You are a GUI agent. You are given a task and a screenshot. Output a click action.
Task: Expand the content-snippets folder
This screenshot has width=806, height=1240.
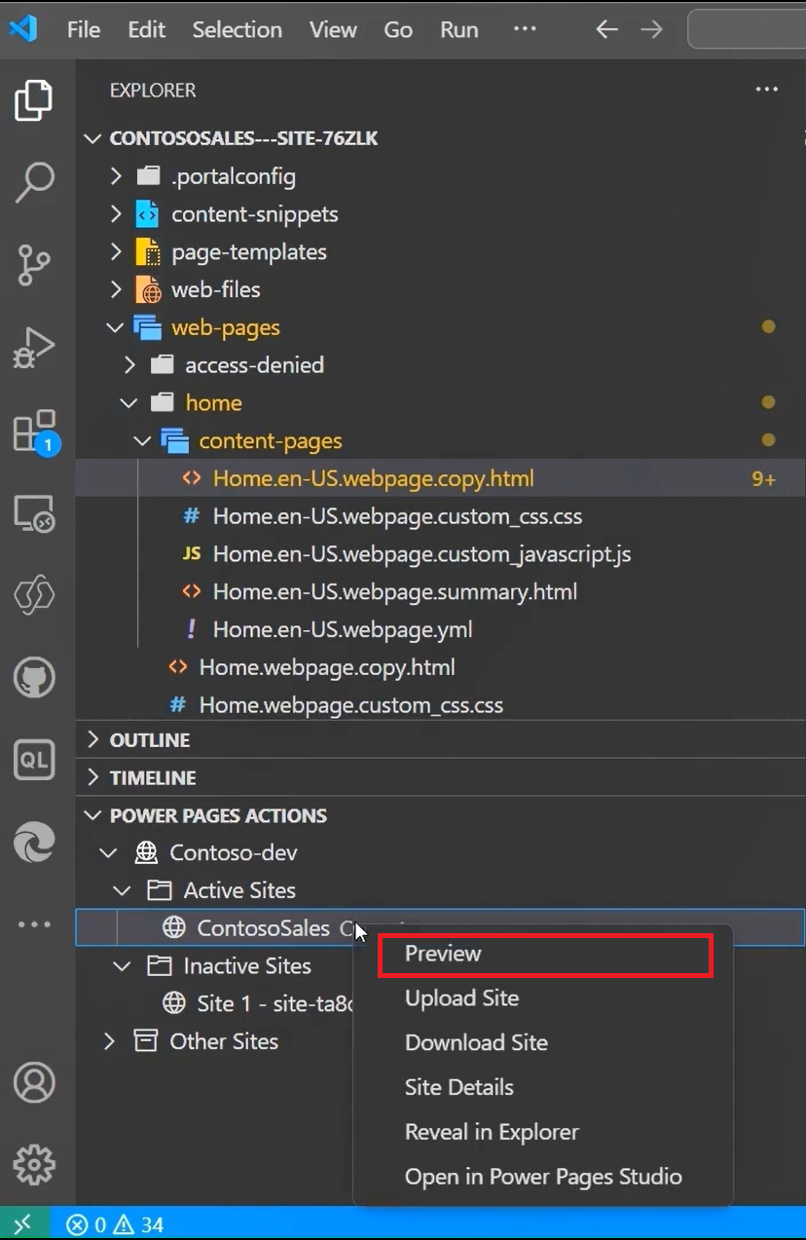click(x=116, y=214)
